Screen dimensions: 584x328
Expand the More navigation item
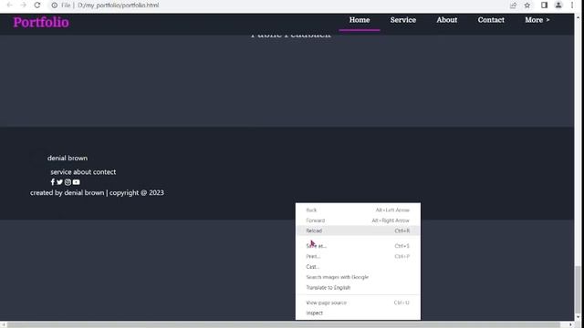537,20
